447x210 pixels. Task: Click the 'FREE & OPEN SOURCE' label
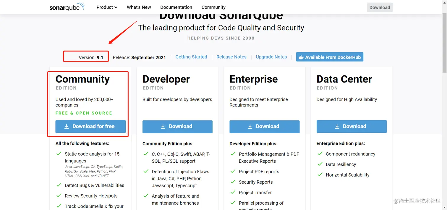tap(84, 113)
